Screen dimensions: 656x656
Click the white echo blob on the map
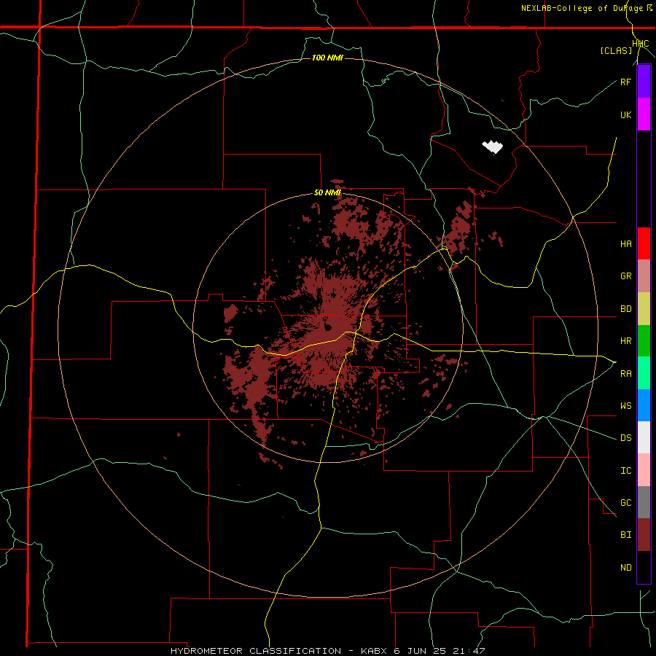[493, 147]
